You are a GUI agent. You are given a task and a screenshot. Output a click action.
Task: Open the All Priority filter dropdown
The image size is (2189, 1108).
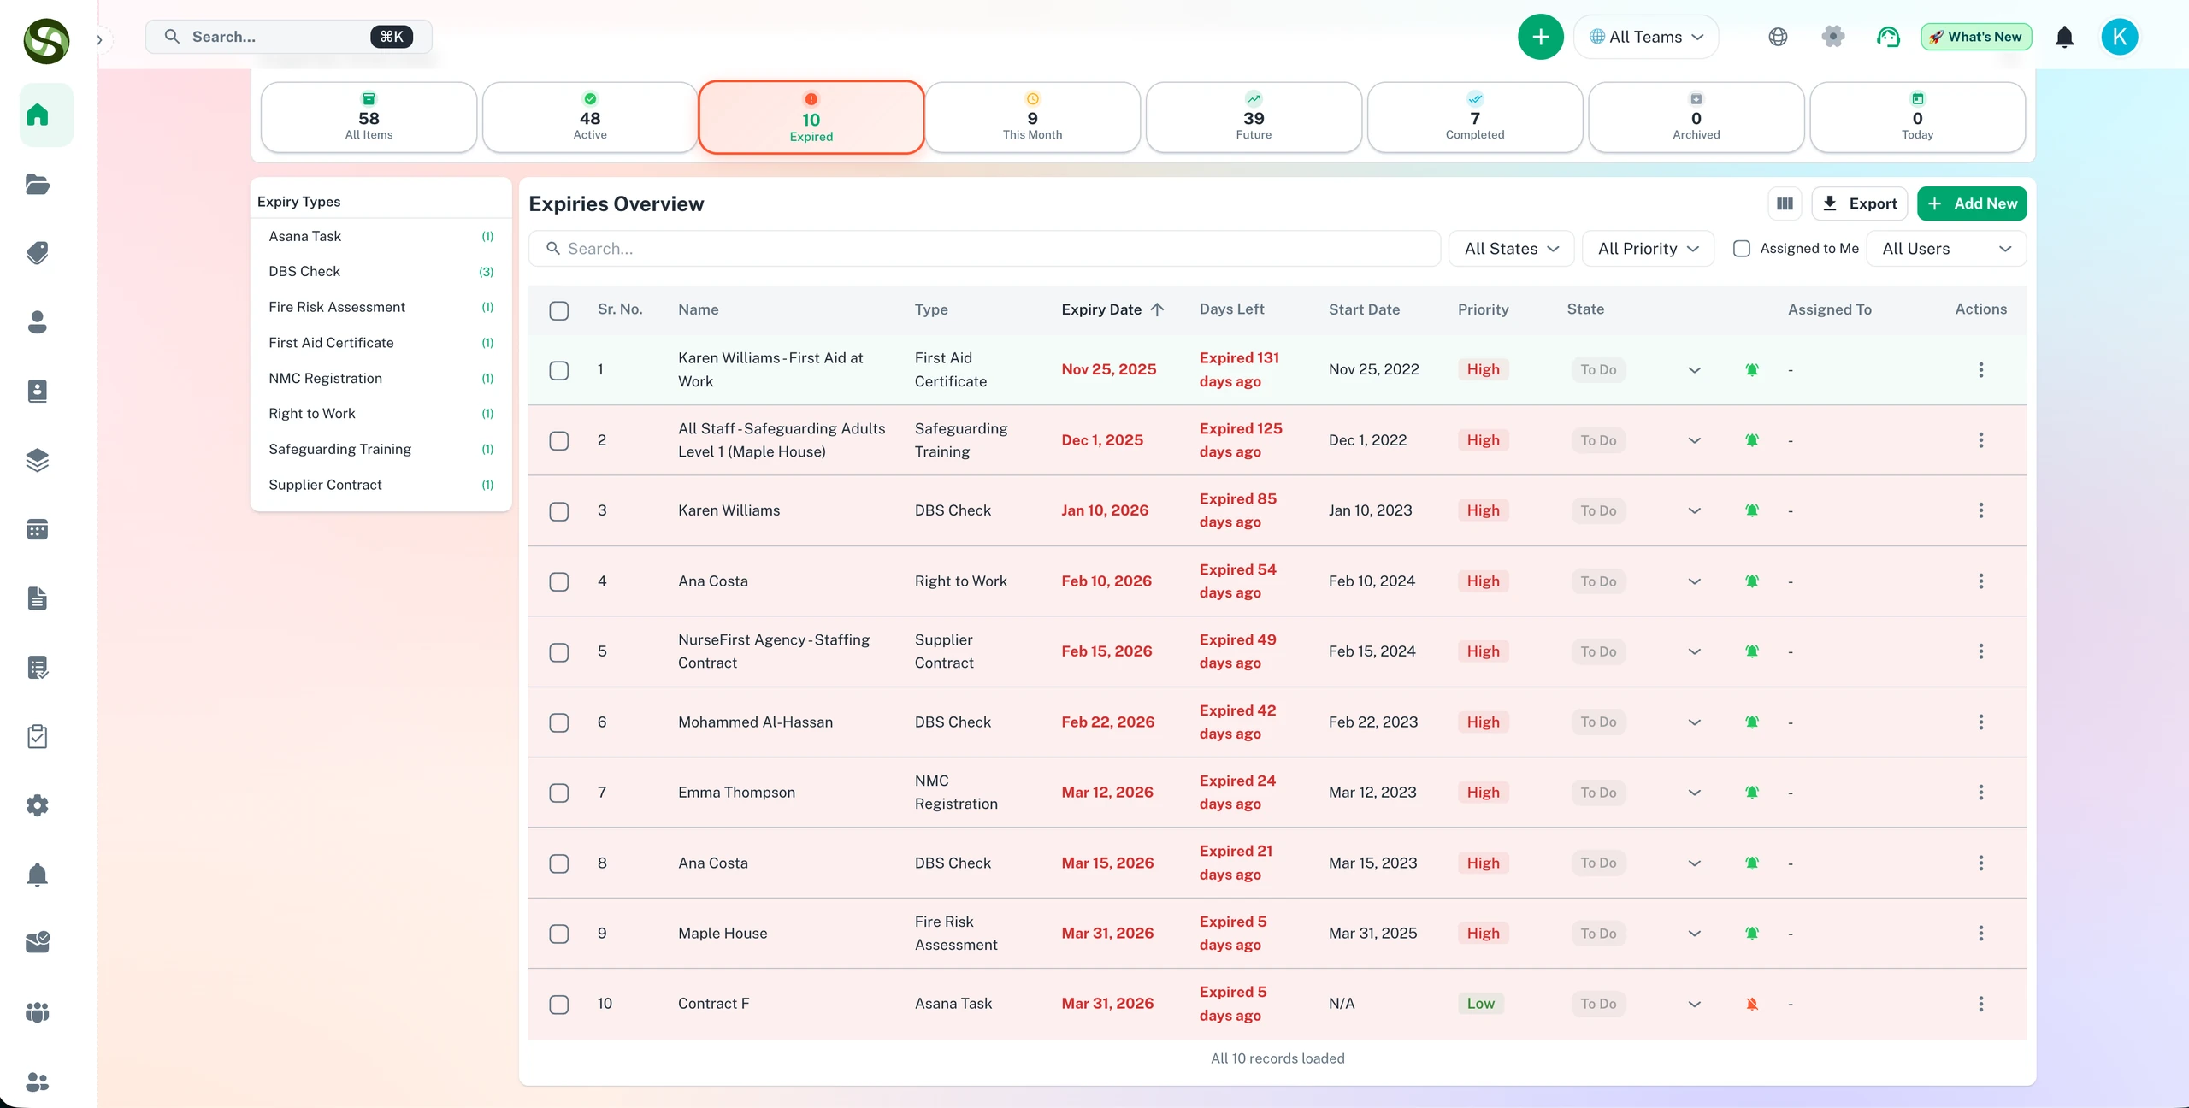coord(1648,249)
